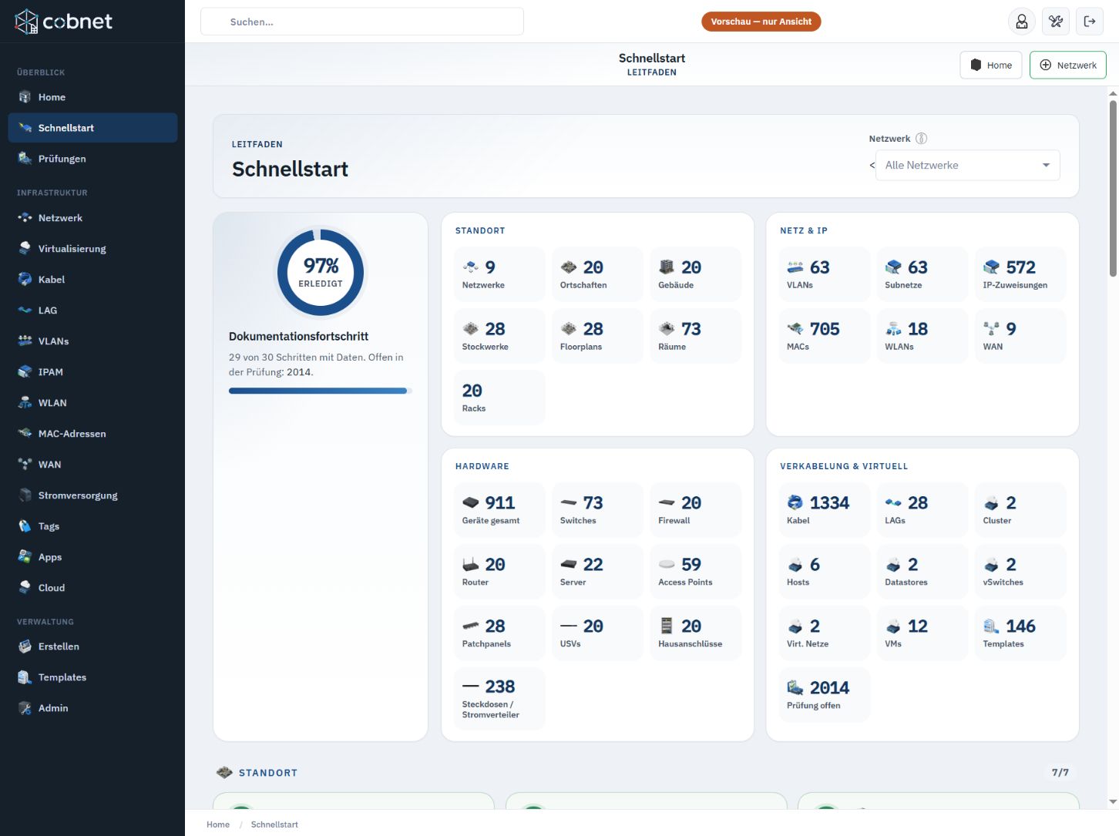Click the Prüfung offen tile icon
The width and height of the screenshot is (1119, 836).
[x=795, y=687]
